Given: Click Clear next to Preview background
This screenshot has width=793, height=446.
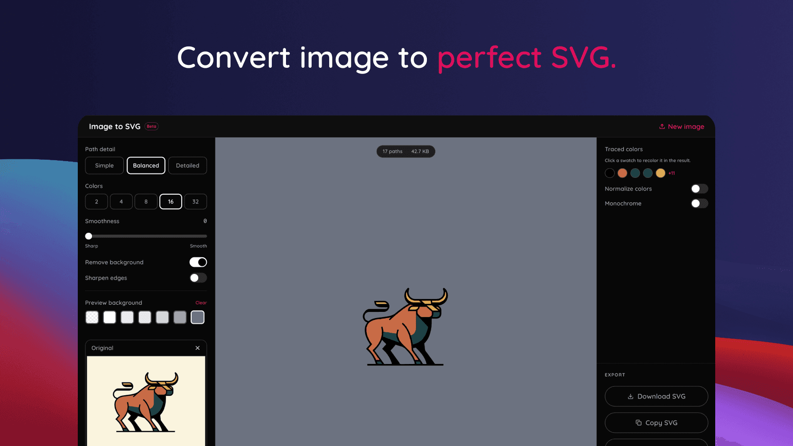Looking at the screenshot, I should (x=201, y=303).
